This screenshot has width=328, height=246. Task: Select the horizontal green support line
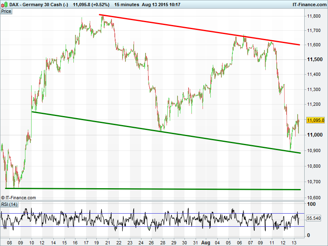(152, 189)
